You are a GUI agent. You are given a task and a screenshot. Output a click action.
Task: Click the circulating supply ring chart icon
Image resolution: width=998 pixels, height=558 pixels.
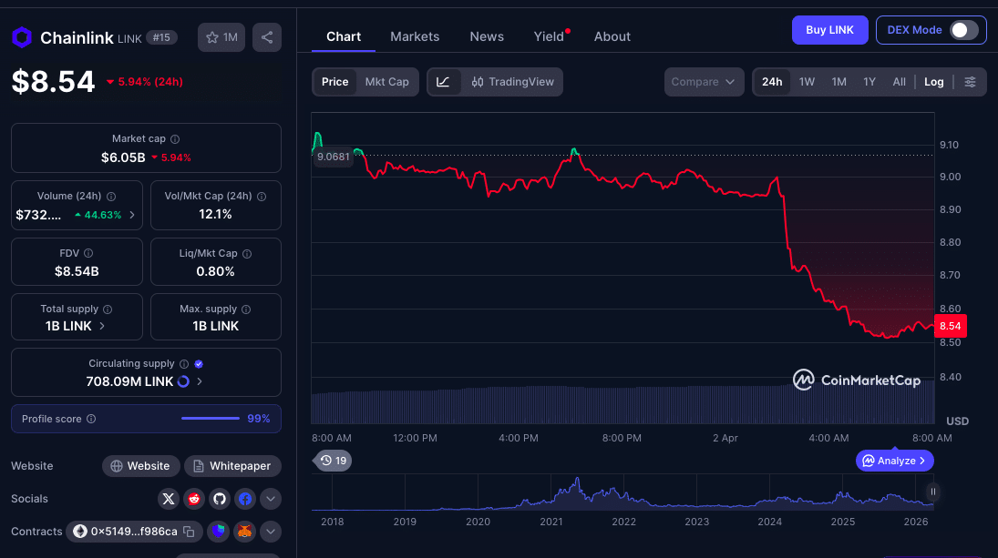click(x=183, y=381)
